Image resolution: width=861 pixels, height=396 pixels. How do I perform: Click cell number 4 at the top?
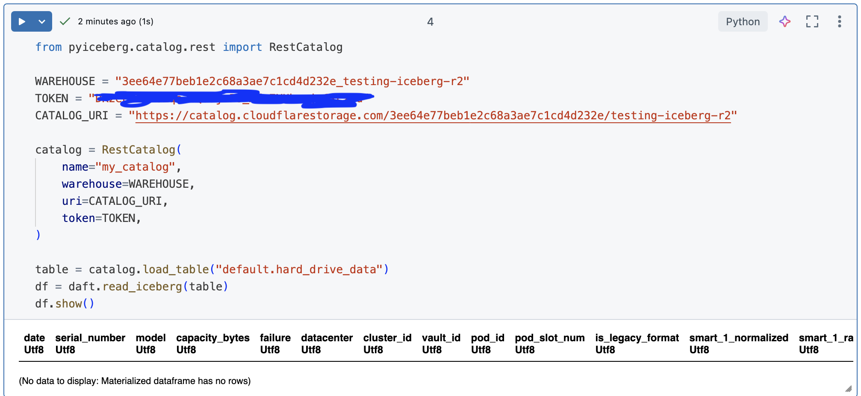click(x=430, y=21)
